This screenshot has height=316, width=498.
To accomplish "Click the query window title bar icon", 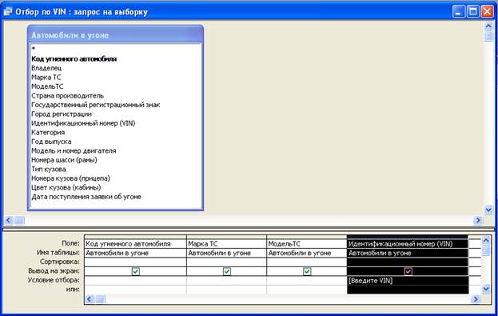I will tap(8, 12).
